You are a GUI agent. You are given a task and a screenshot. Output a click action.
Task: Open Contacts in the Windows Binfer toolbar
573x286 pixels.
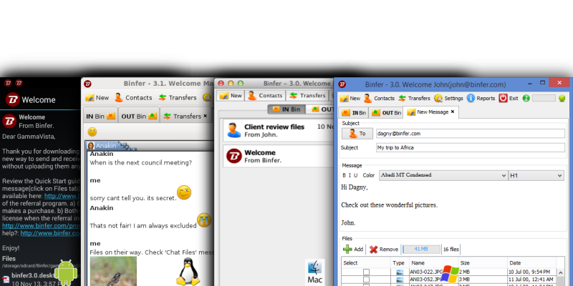(379, 98)
